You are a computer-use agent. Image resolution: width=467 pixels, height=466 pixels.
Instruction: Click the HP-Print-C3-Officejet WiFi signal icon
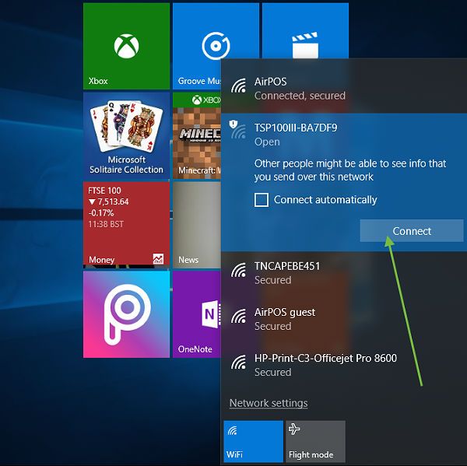pos(239,363)
